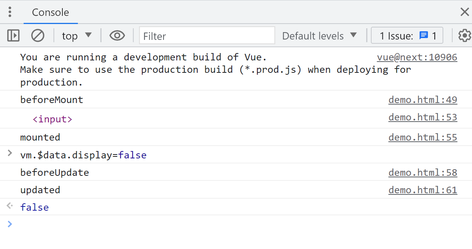Close the DevTools drawer with X
The image size is (472, 249).
click(464, 12)
